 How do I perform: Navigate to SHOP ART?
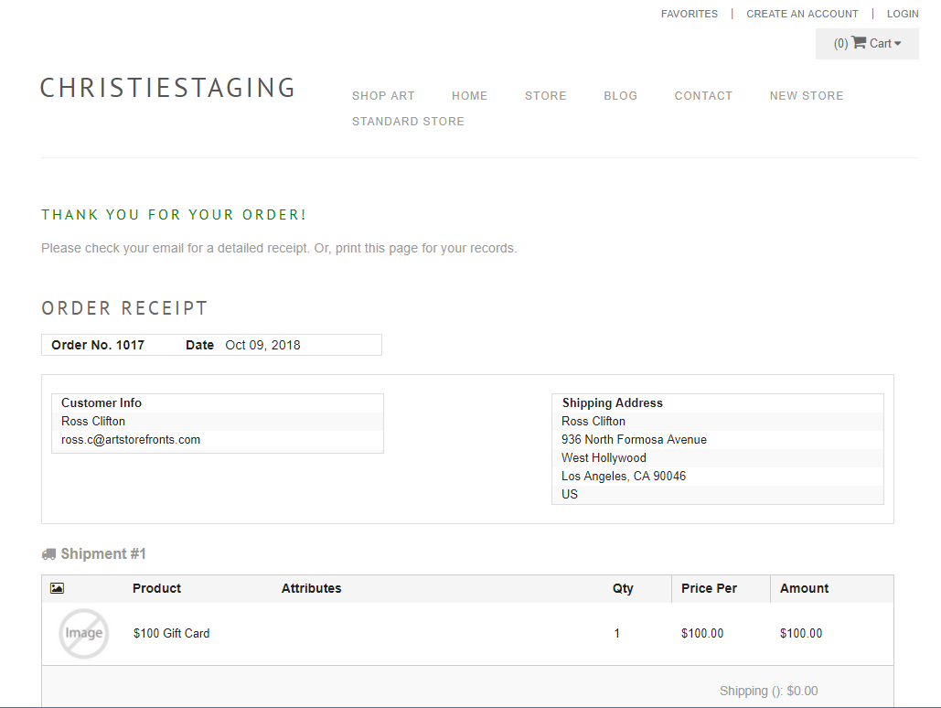(383, 95)
